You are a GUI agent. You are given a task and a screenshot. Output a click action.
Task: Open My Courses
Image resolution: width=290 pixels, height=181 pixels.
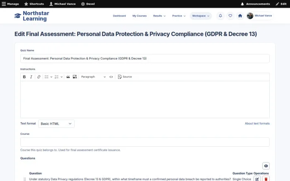click(x=140, y=16)
